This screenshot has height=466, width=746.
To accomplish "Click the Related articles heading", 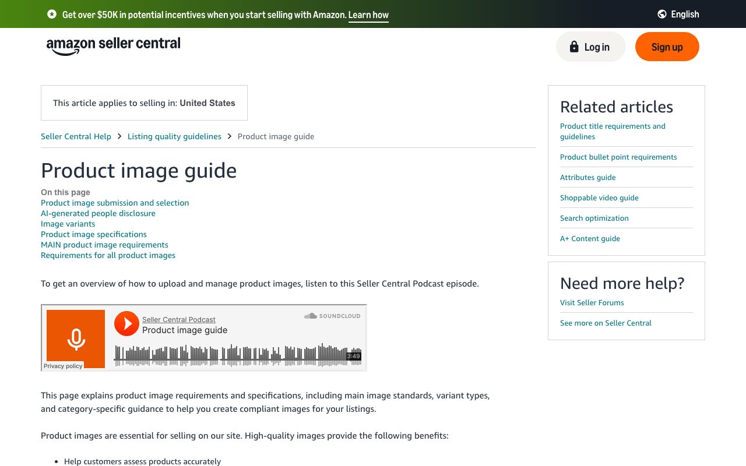I will tap(617, 107).
